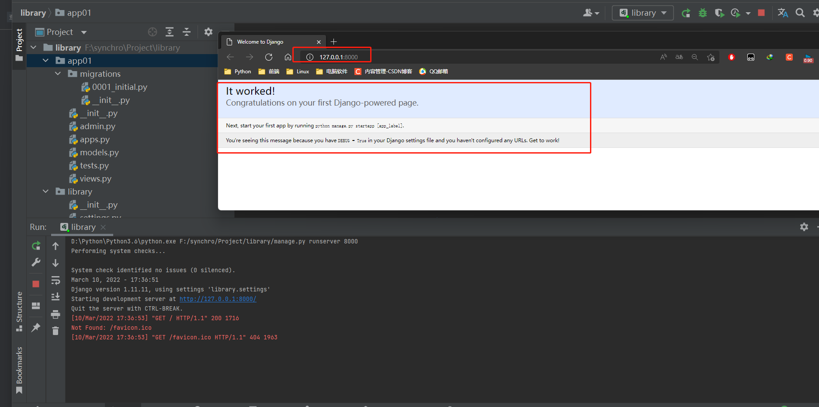Rerun the library configuration in top toolbar
The width and height of the screenshot is (819, 407).
coord(686,13)
